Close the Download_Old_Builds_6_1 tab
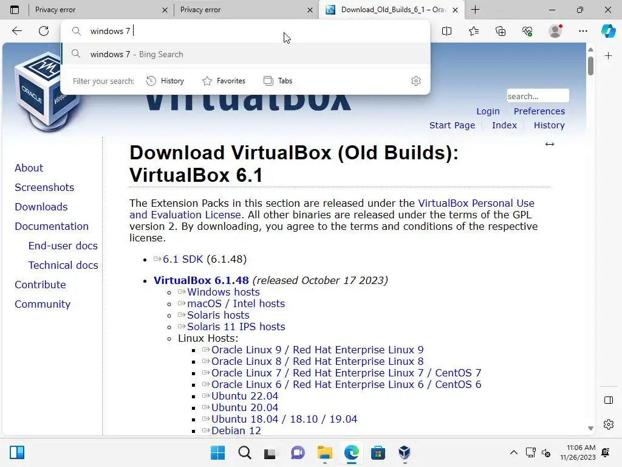622x467 pixels. point(456,10)
